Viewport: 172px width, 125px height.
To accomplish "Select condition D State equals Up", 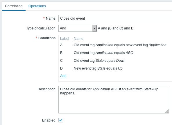I will [x=98, y=68].
